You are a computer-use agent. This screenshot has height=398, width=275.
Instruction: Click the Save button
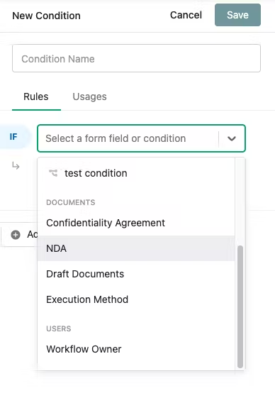click(x=237, y=15)
